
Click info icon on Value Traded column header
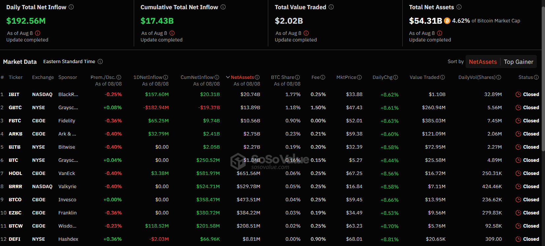click(x=443, y=77)
